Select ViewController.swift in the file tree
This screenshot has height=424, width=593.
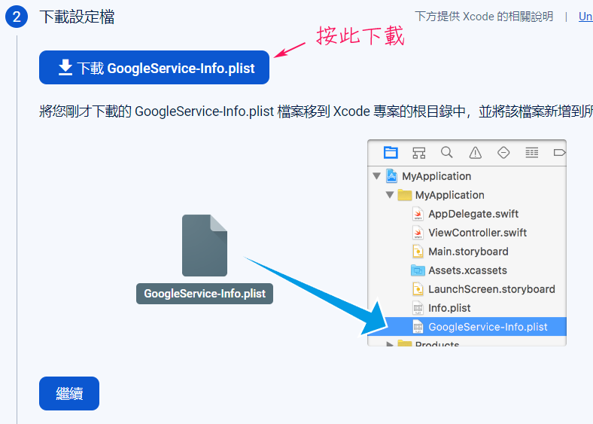point(467,233)
